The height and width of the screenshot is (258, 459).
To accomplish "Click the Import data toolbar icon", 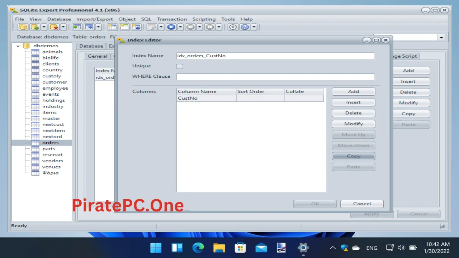I will (x=77, y=27).
